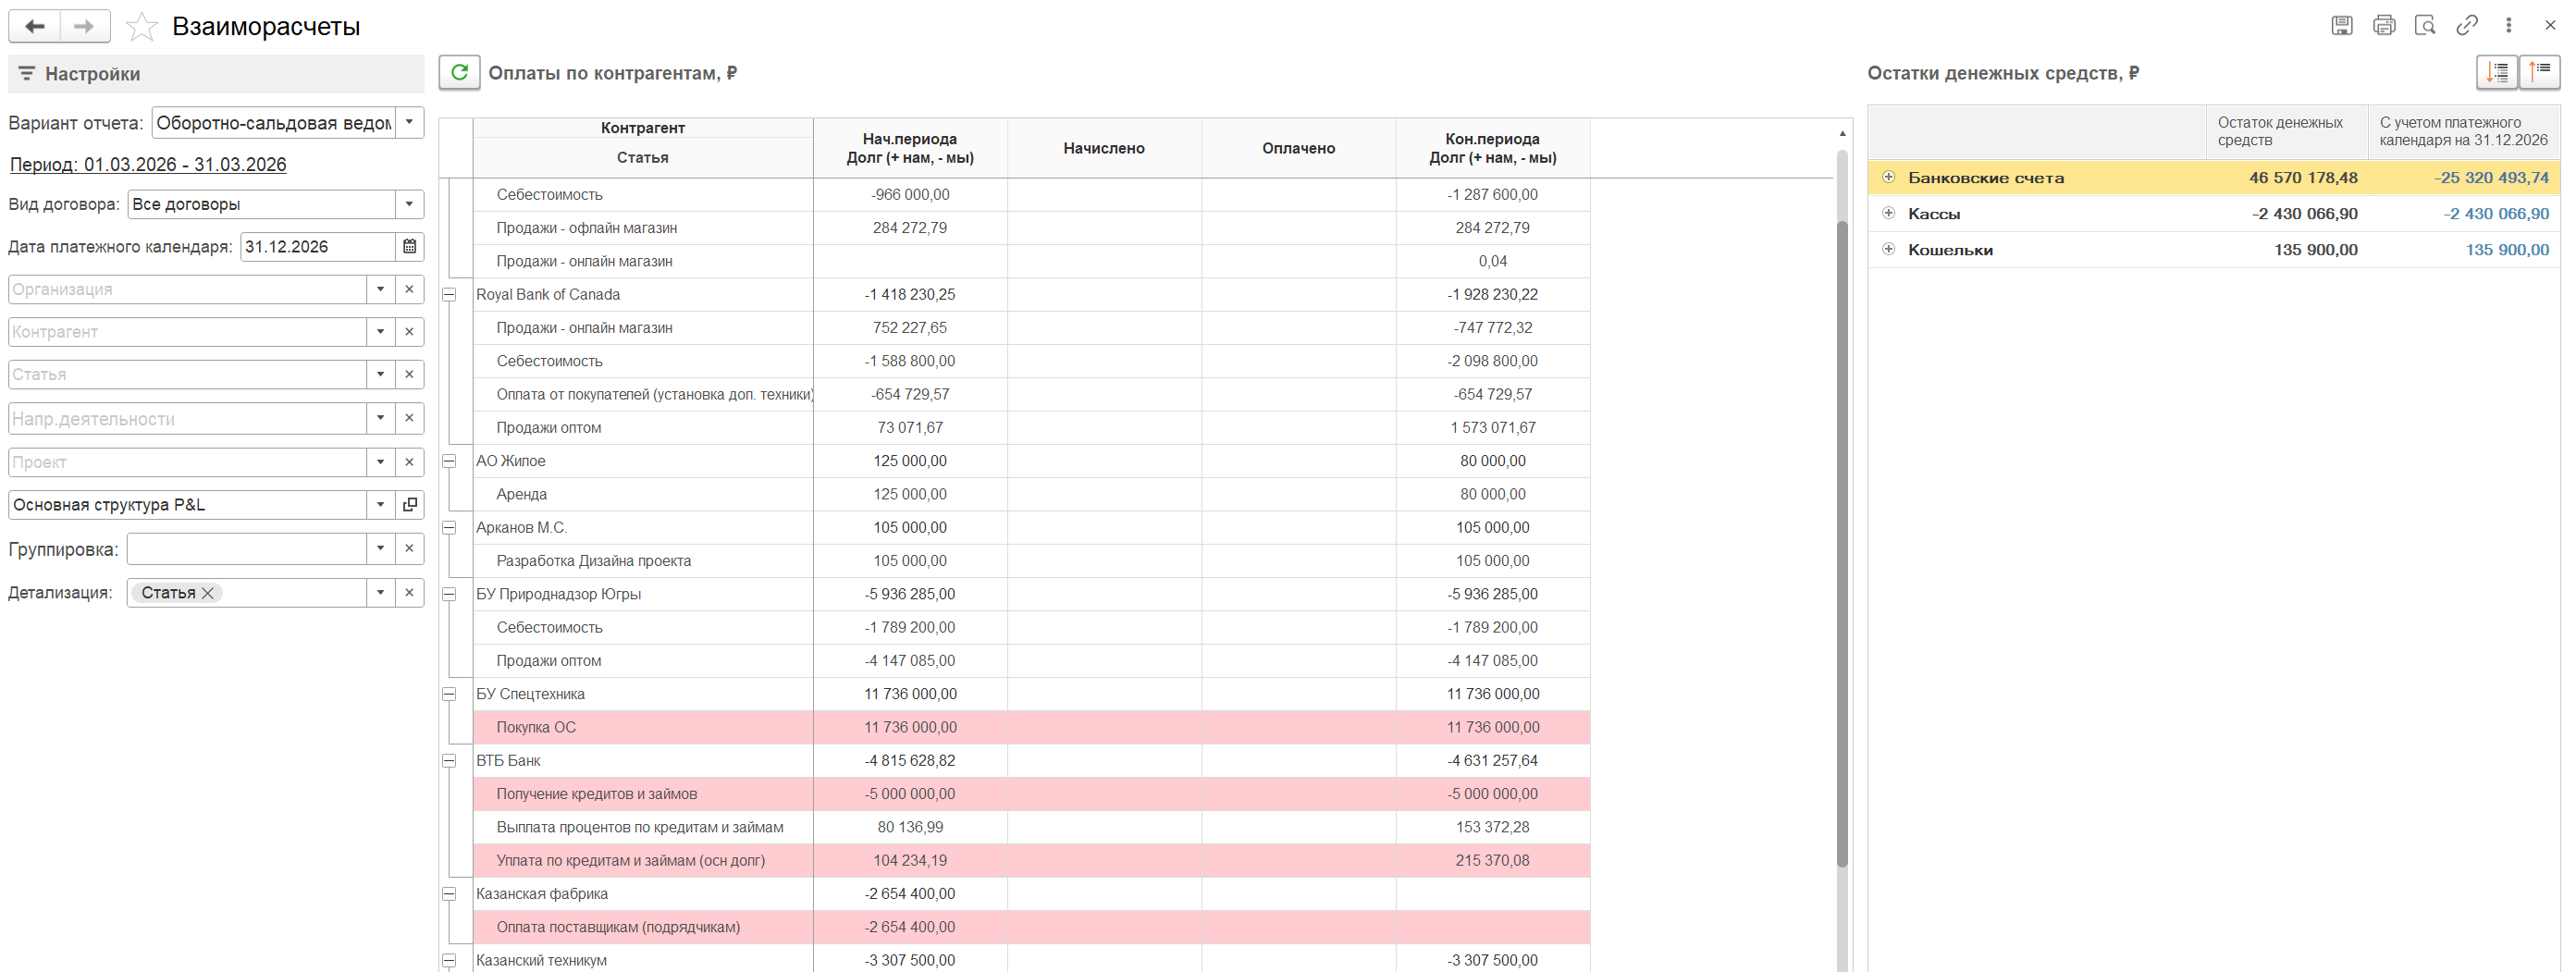Open print preview with the magnifier icon
The height and width of the screenshot is (972, 2576).
(2424, 25)
